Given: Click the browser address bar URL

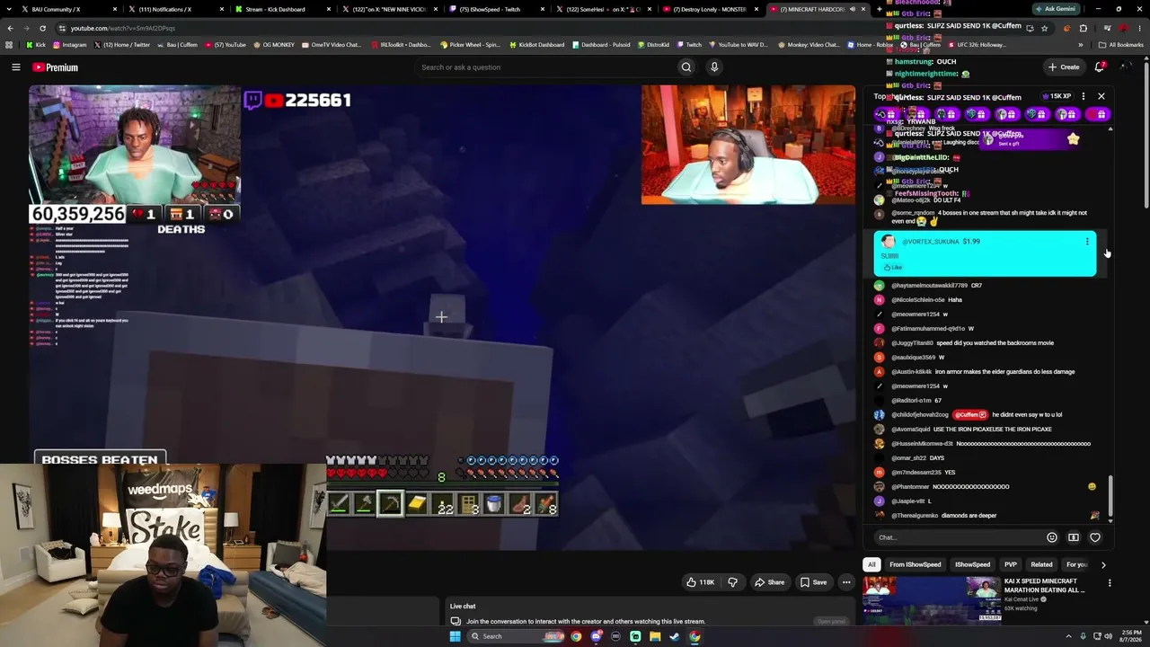Looking at the screenshot, I should pos(123,28).
